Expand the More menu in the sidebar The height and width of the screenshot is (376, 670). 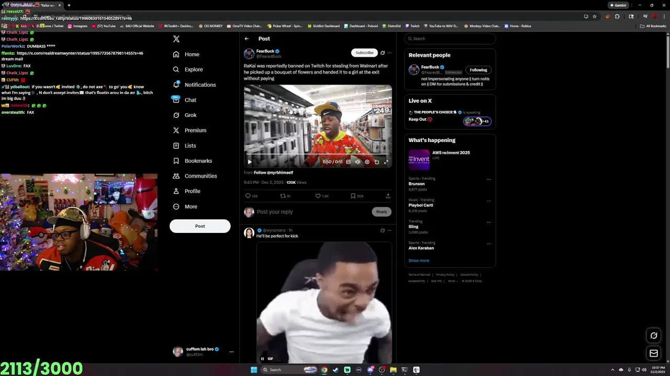pyautogui.click(x=185, y=206)
